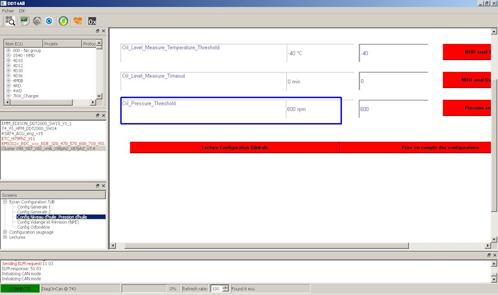
Task: Select Config Generale 1 screen
Action: click(x=34, y=207)
